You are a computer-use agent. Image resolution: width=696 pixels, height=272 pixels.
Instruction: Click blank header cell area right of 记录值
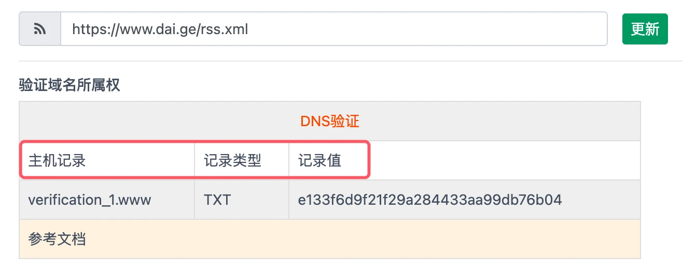coord(503,161)
